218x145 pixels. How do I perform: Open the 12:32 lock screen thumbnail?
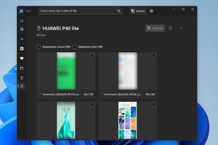click(66, 120)
